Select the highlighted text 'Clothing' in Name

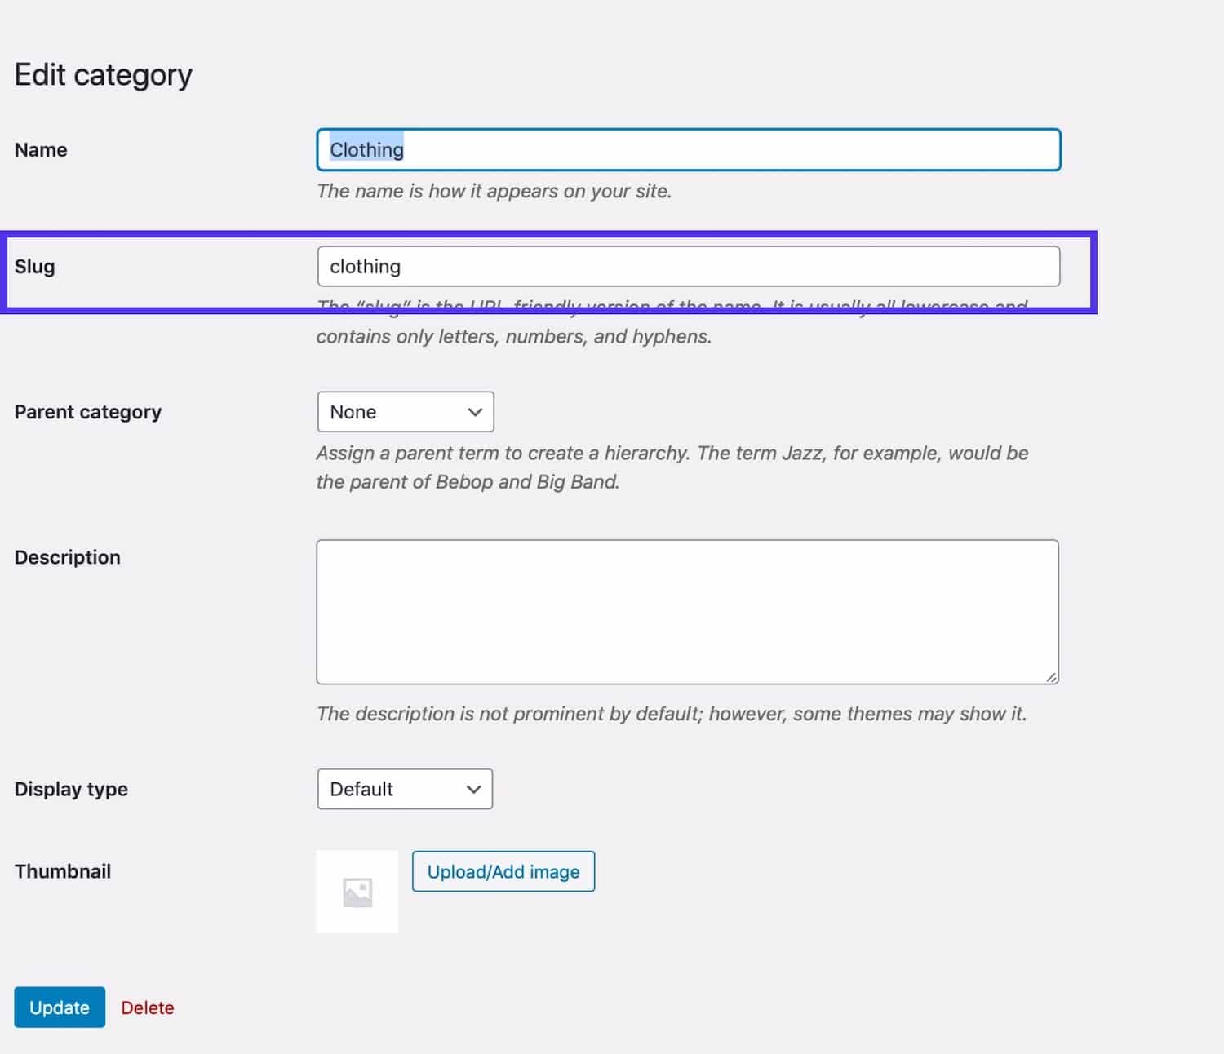tap(366, 149)
